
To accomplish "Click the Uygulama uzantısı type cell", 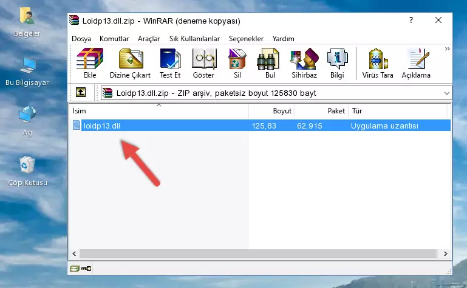I will point(384,126).
